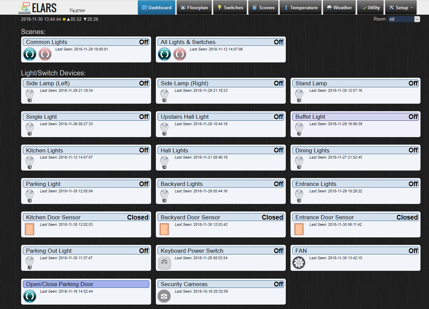Click the Entrance Door Sensor door icon

coord(299,229)
